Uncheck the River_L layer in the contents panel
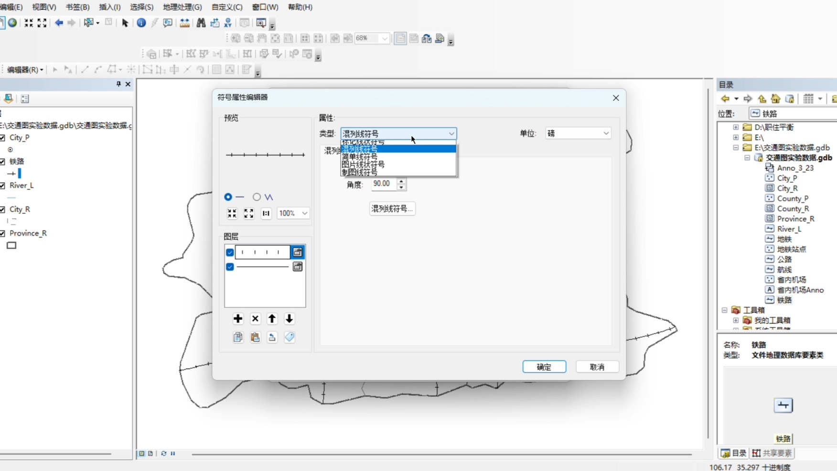This screenshot has width=837, height=471. click(4, 185)
